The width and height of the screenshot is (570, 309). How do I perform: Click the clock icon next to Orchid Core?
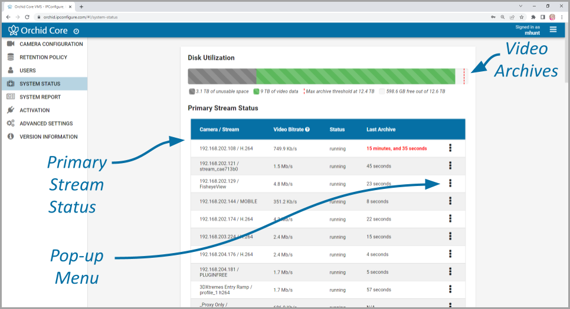coord(76,32)
